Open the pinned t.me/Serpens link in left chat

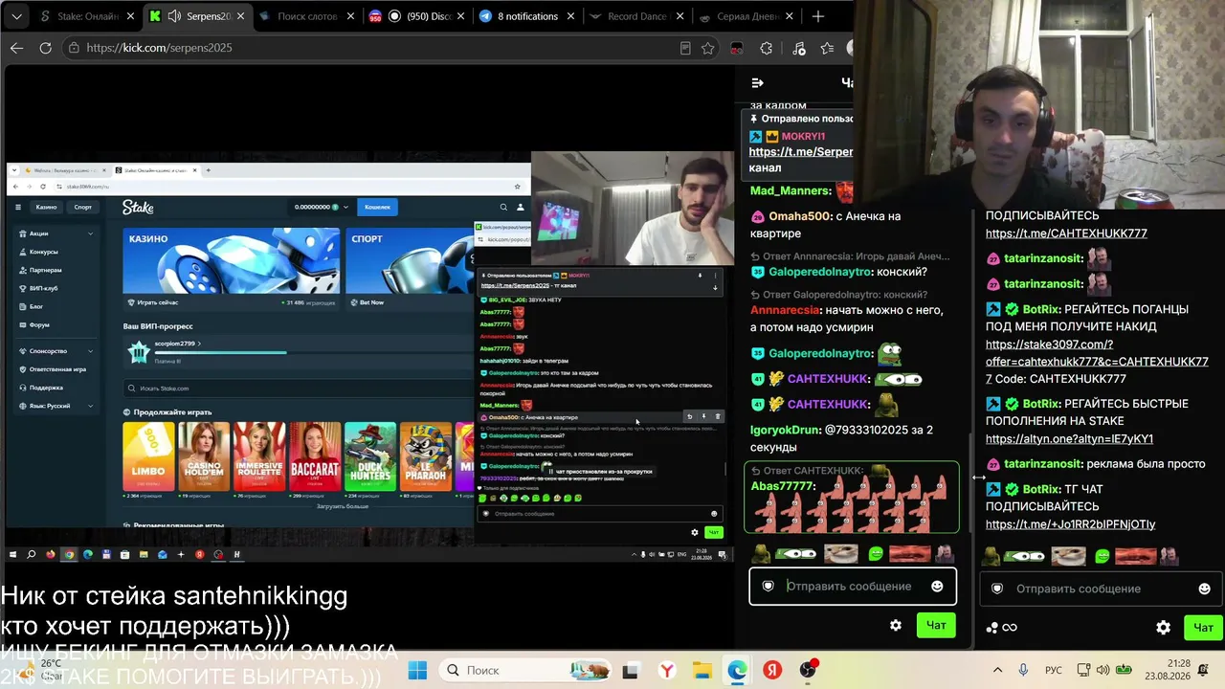[x=800, y=152]
